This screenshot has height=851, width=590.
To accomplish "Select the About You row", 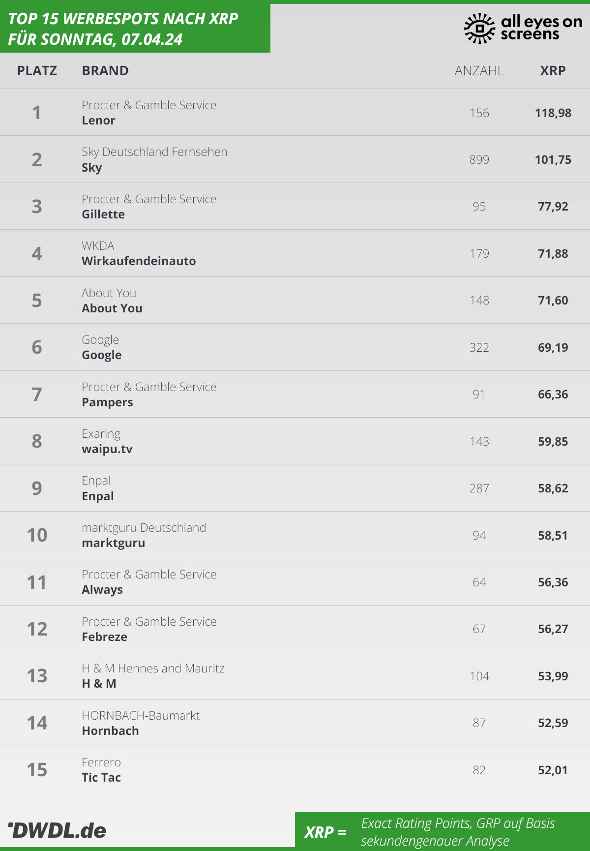I will pyautogui.click(x=295, y=300).
